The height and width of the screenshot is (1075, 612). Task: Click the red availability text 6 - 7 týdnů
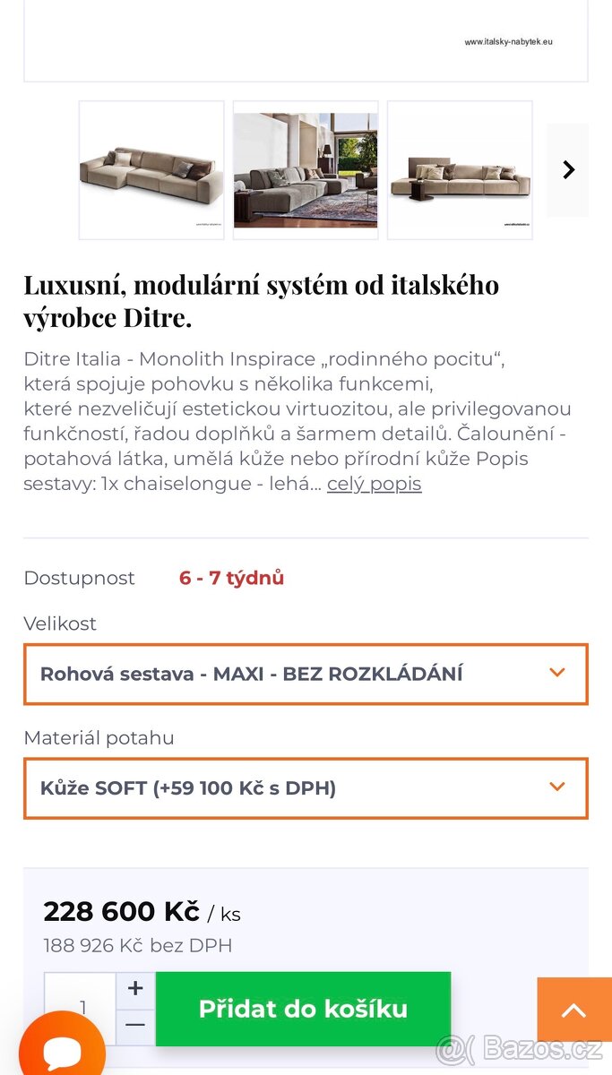click(230, 578)
